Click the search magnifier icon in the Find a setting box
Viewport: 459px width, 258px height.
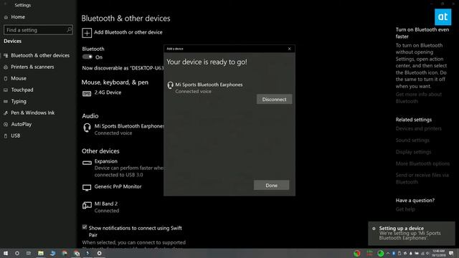tap(69, 30)
